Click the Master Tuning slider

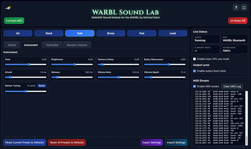[25, 91]
